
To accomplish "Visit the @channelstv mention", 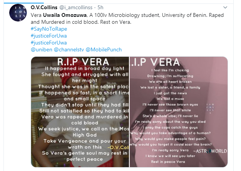I will pyautogui.click(x=69, y=49).
